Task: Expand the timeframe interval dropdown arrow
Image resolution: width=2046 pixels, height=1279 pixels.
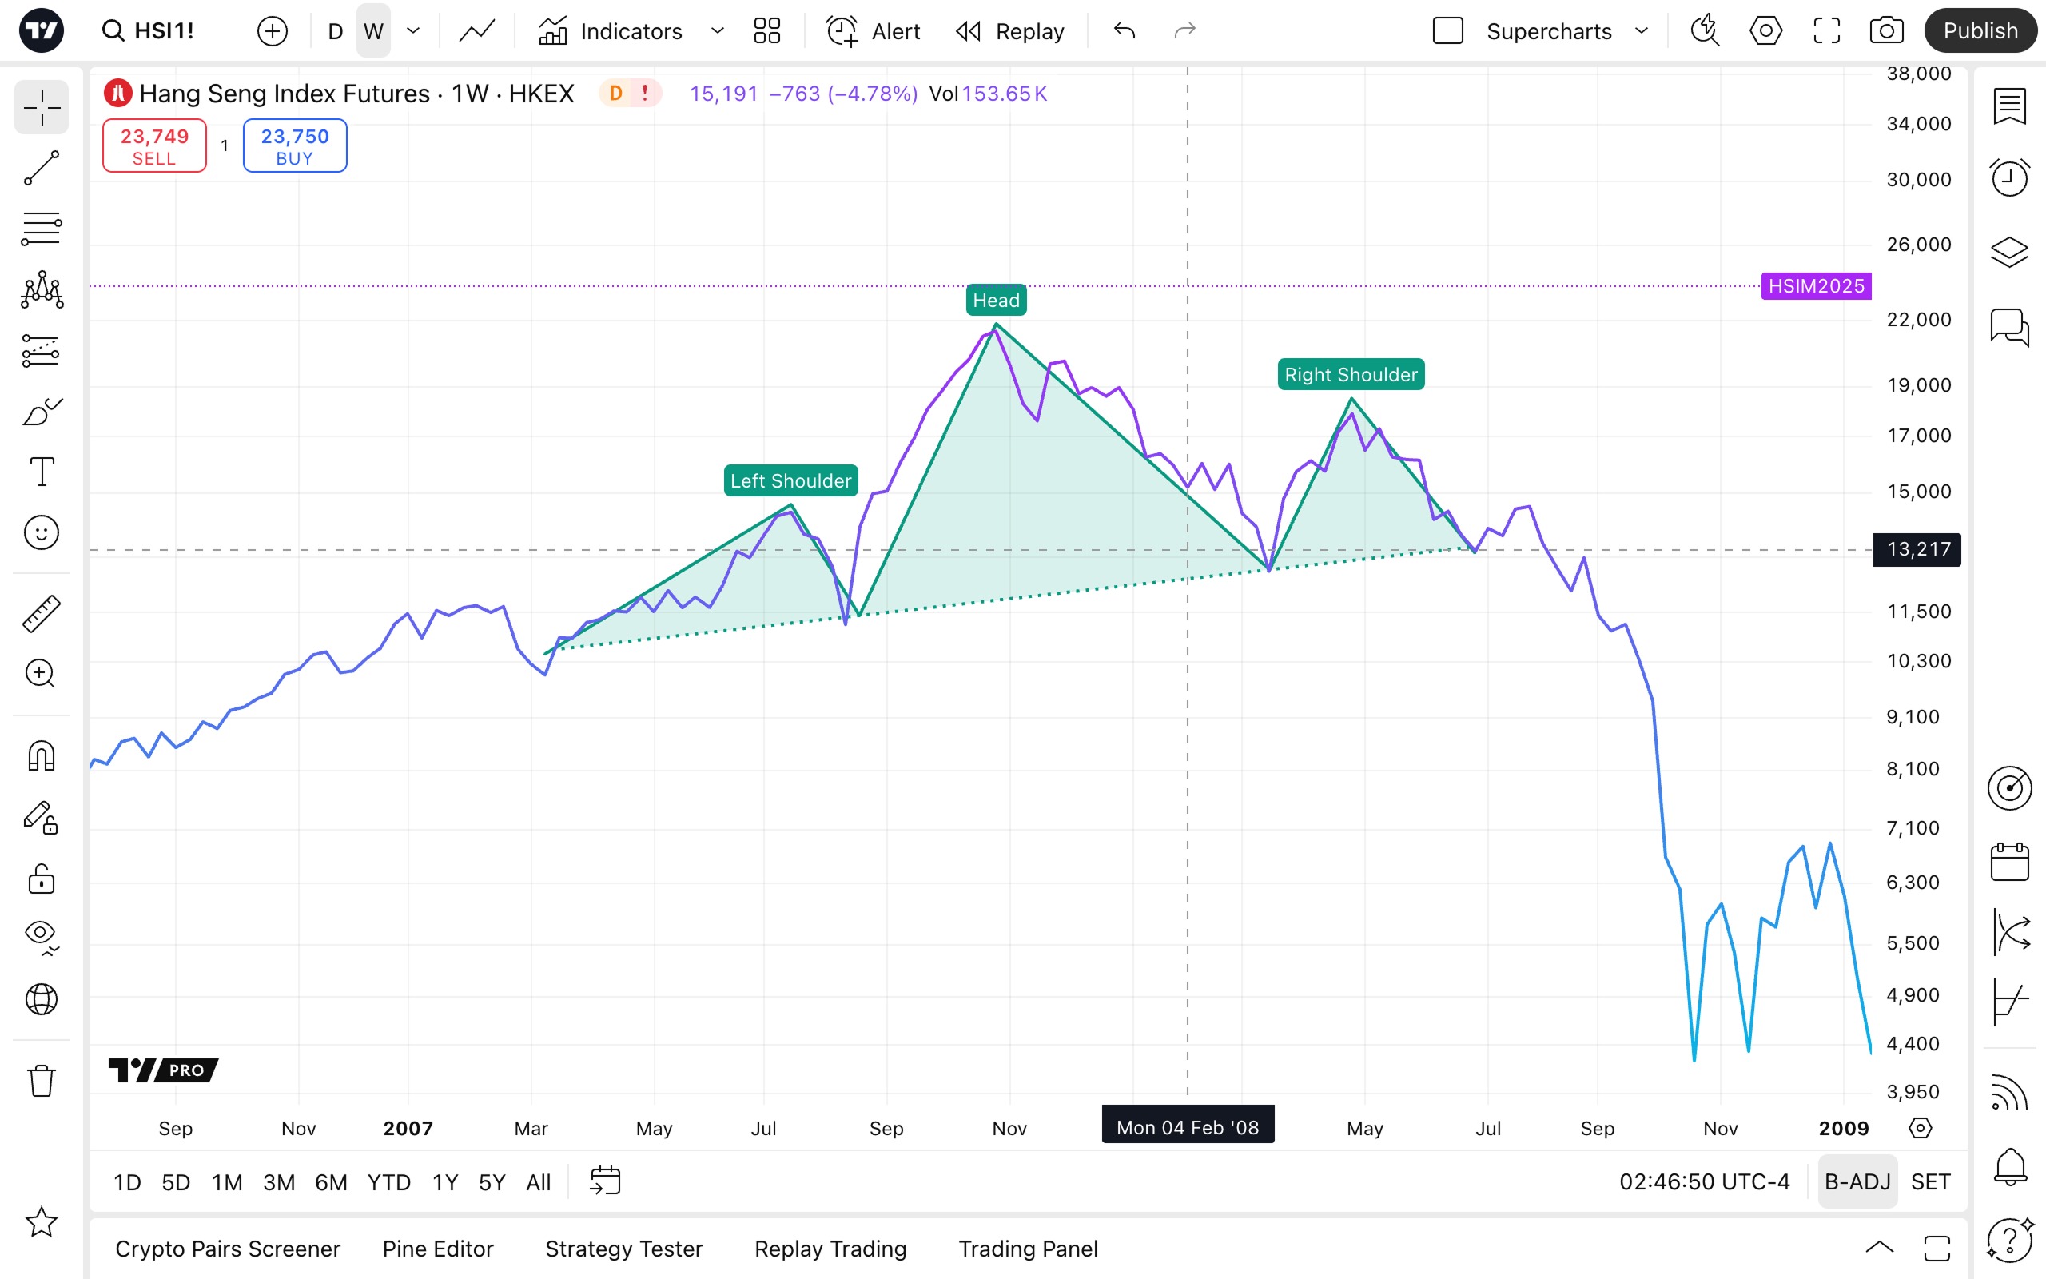Action: (x=413, y=31)
